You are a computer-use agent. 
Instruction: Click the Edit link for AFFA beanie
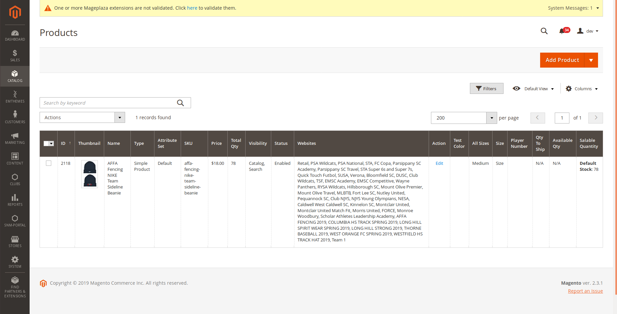point(439,163)
